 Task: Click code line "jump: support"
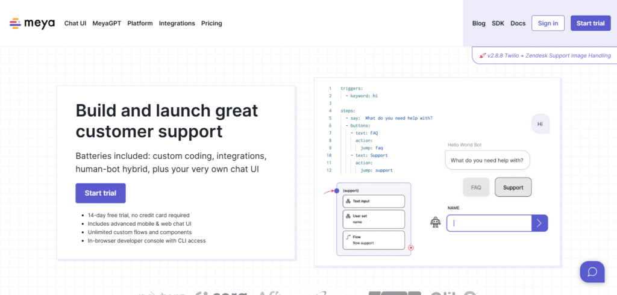[376, 170]
